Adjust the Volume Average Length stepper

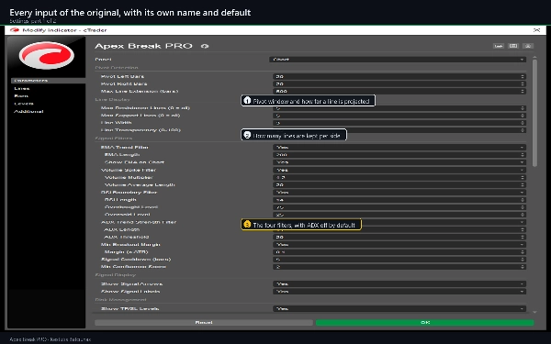coord(523,184)
